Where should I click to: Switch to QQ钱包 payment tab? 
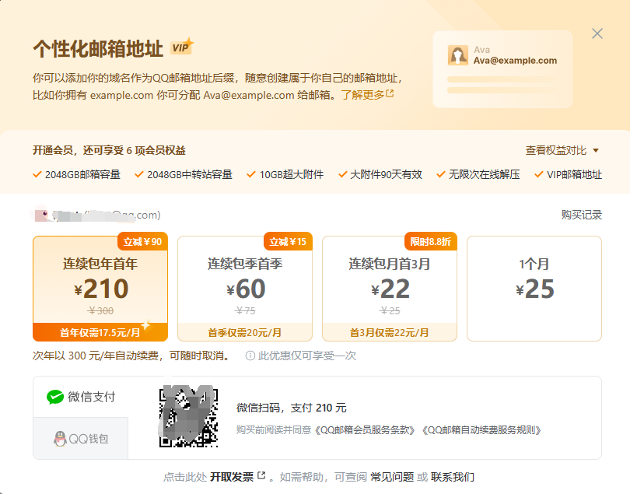coord(81,439)
